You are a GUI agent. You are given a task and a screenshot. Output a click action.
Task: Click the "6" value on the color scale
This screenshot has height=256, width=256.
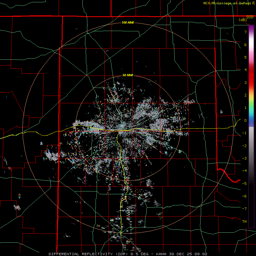pos(245,45)
